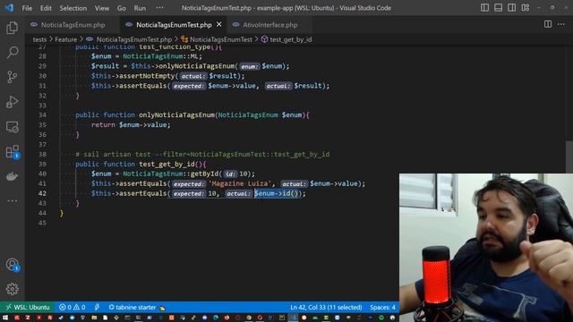Click Ln 42, Col 33 cursor position
The height and width of the screenshot is (322, 573).
(326, 308)
